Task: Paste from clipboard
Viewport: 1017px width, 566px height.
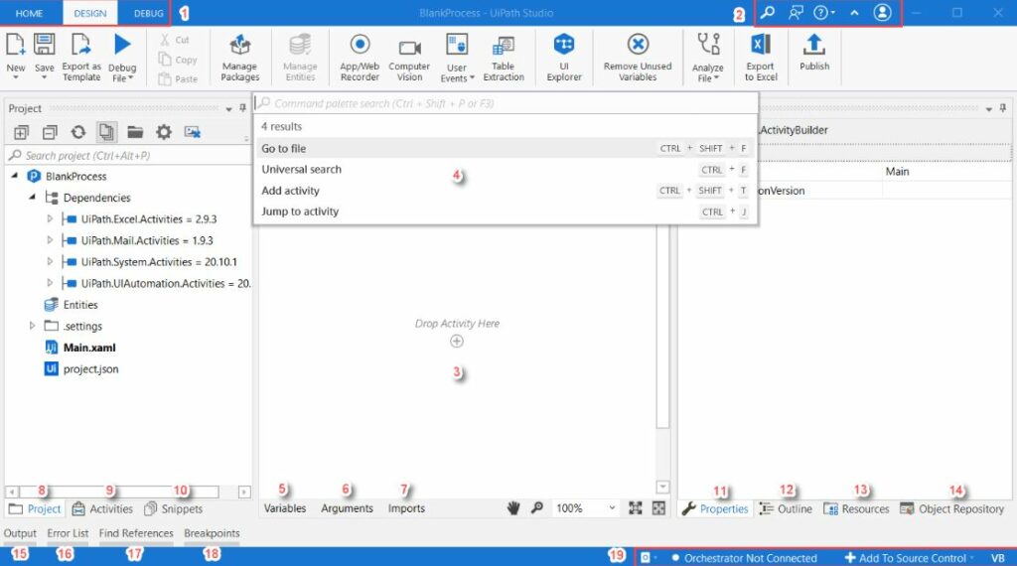Action: pos(178,79)
